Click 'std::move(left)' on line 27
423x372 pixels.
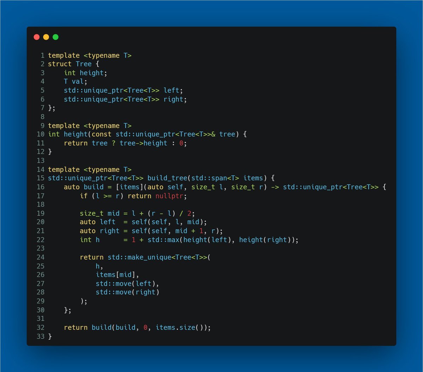click(x=126, y=284)
